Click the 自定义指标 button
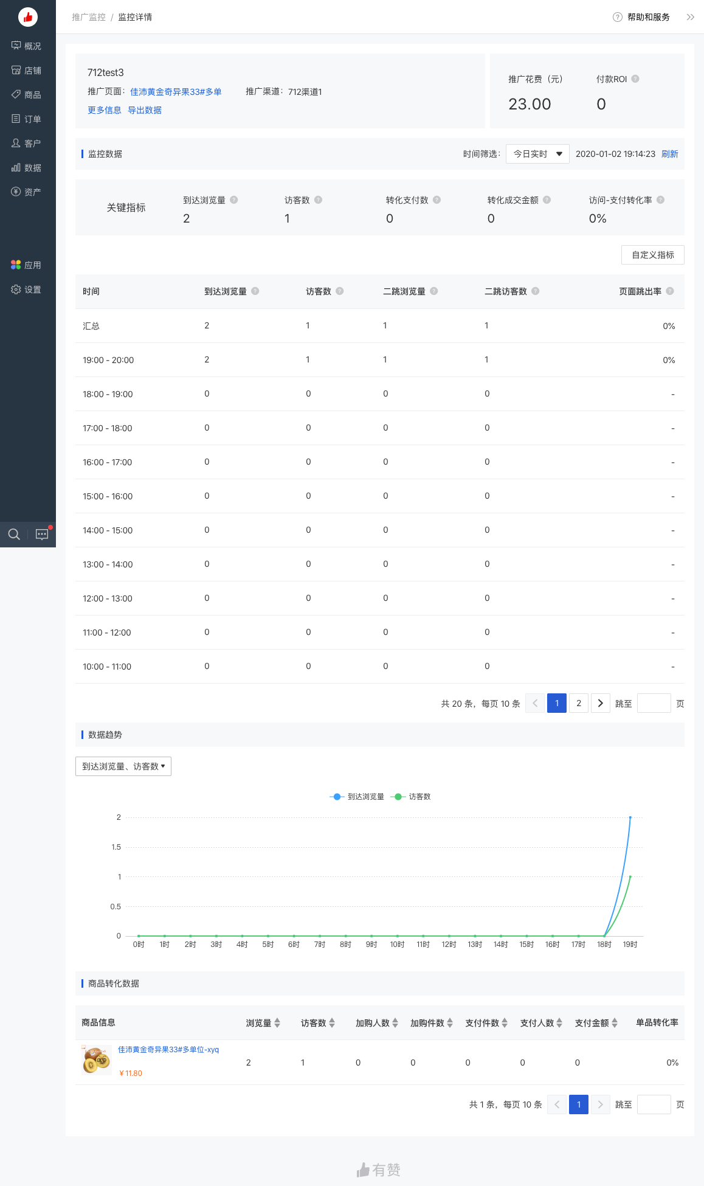Screen dimensions: 704x1186 click(x=653, y=255)
